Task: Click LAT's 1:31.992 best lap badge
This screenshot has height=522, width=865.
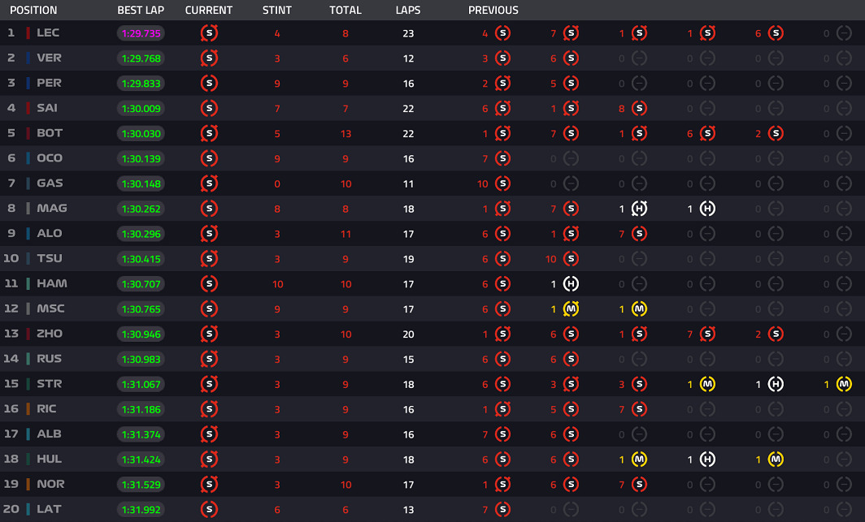Action: (141, 510)
